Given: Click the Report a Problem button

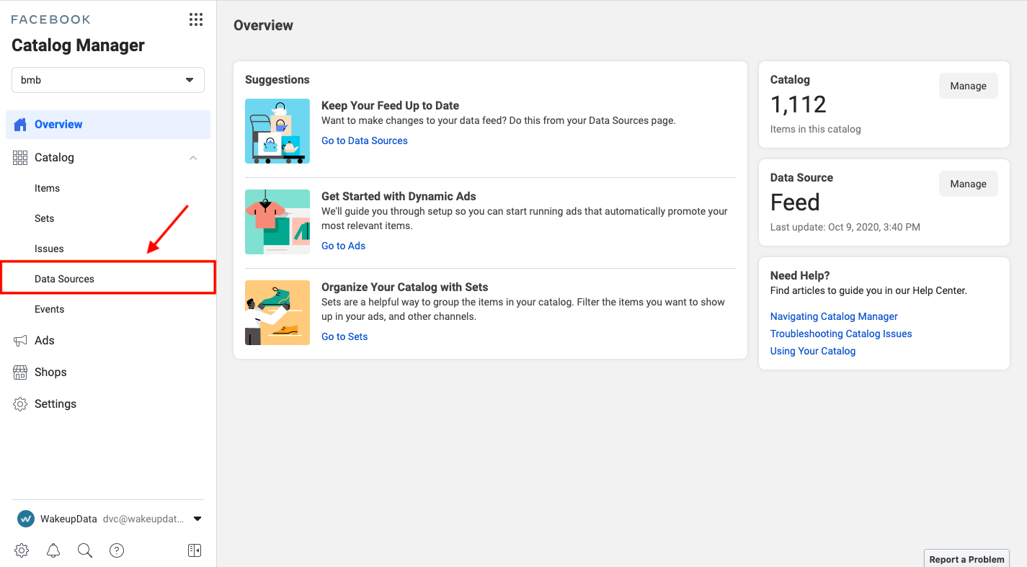Looking at the screenshot, I should pos(966,558).
